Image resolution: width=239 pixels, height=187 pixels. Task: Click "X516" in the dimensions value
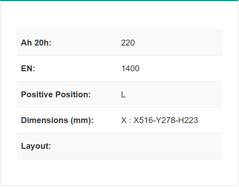(141, 120)
